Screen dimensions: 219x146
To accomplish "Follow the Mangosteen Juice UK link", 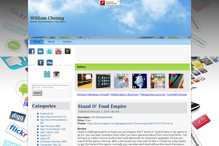I will pyautogui.click(x=153, y=95).
